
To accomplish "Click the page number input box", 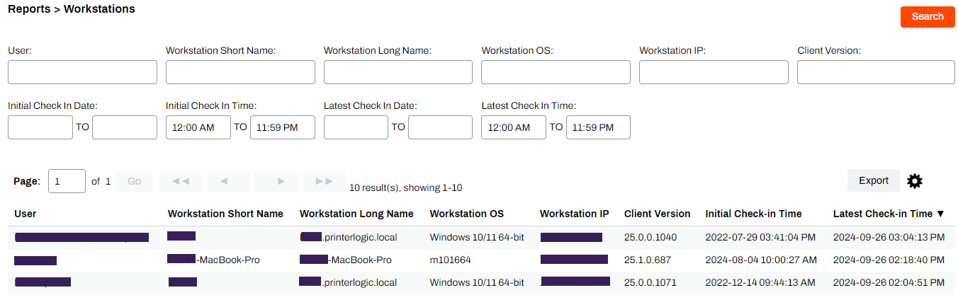I will tap(67, 181).
